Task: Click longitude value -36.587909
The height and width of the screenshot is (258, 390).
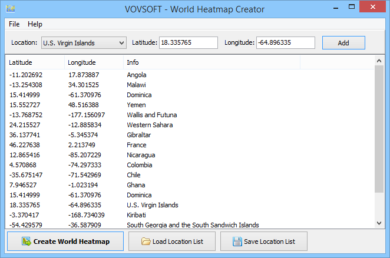Action: tap(85, 225)
